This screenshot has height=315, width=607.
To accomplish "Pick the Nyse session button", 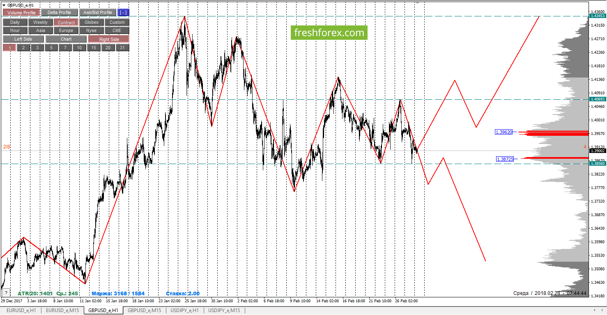I will click(92, 31).
